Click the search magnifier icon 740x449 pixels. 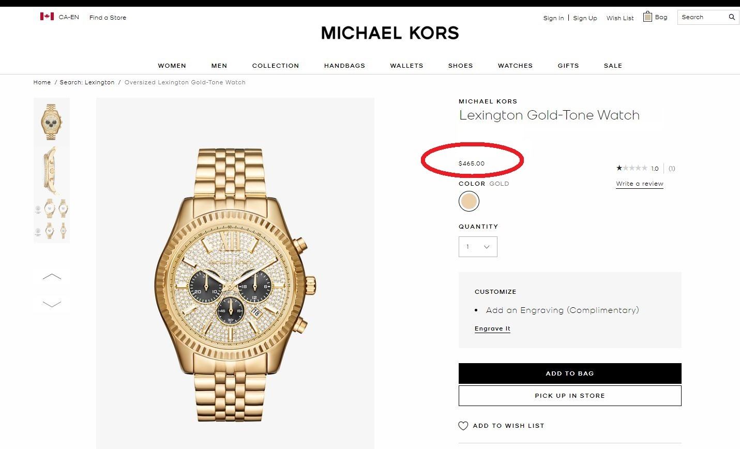(x=732, y=17)
